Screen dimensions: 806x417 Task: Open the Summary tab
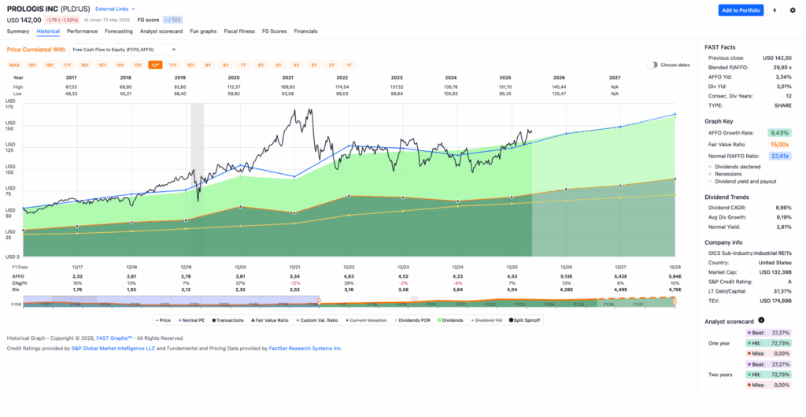click(x=18, y=31)
